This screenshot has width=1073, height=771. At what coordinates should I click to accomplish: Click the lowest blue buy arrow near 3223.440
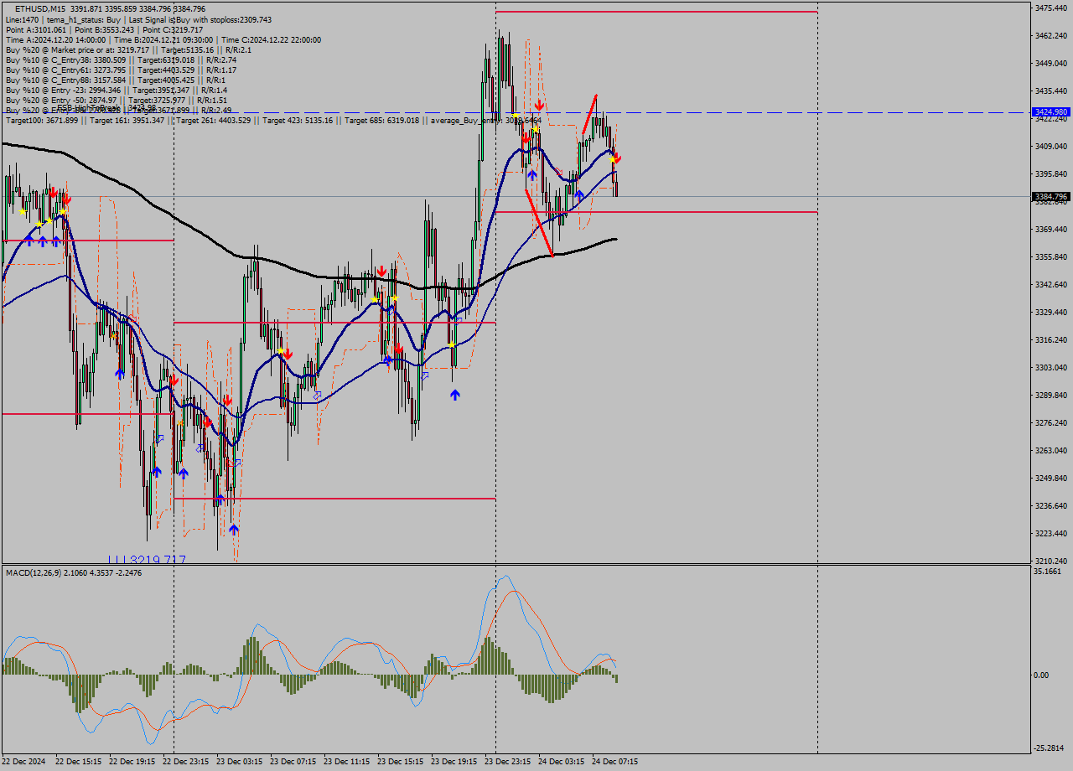coord(234,529)
